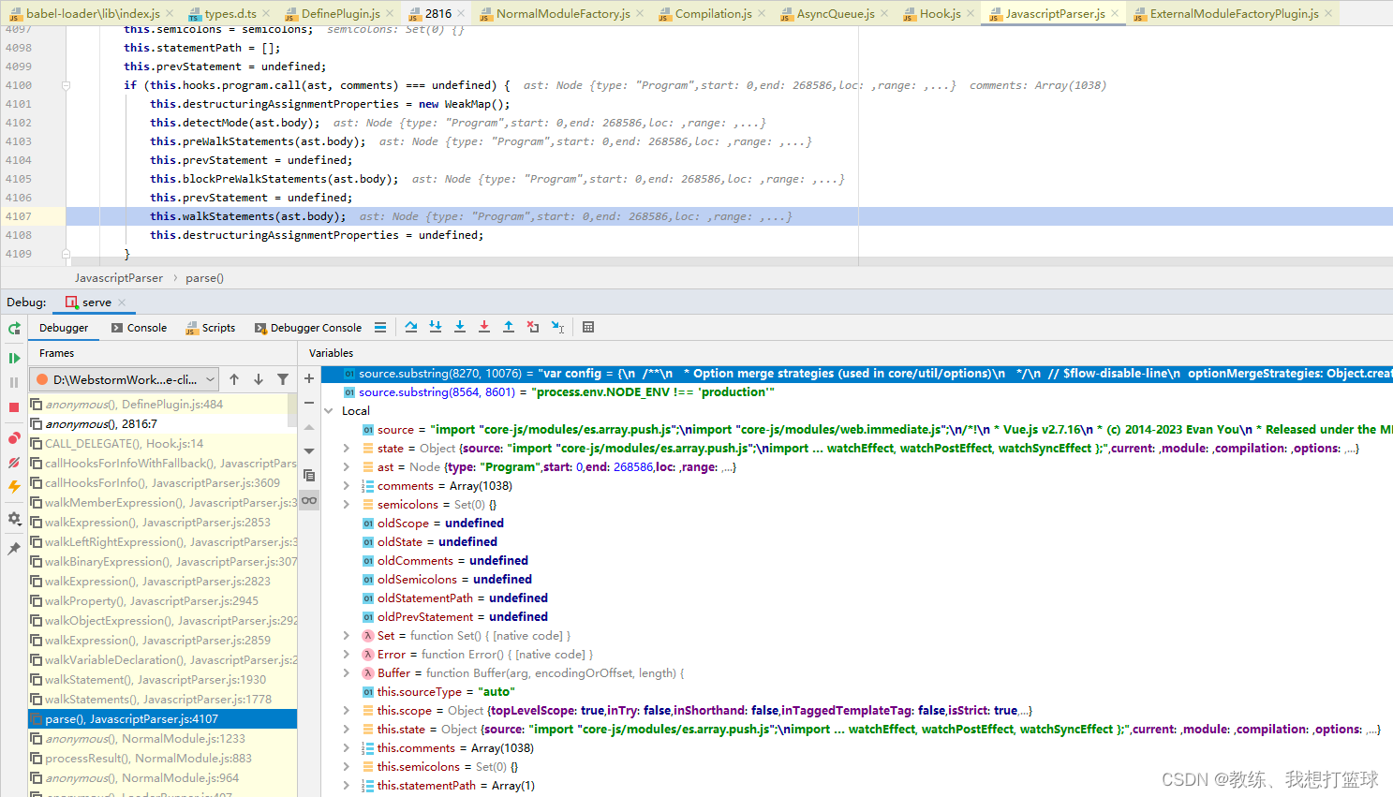Mute all breakpoints

click(x=14, y=463)
